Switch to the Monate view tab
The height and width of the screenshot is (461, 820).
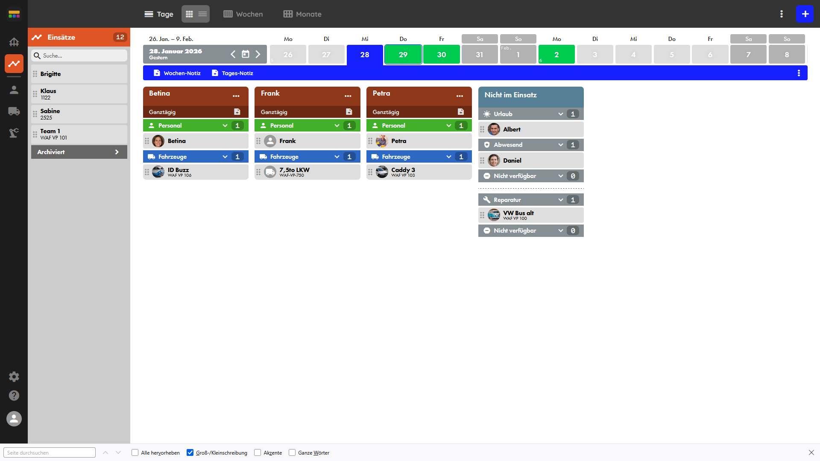coord(302,14)
